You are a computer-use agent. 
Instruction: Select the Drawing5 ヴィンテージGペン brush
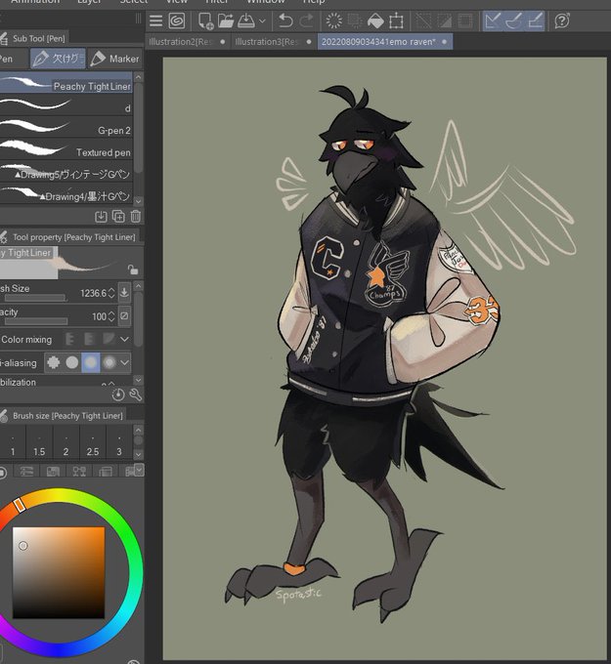click(66, 172)
